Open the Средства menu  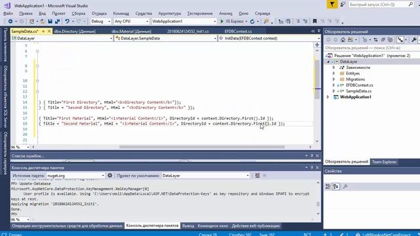144,13
